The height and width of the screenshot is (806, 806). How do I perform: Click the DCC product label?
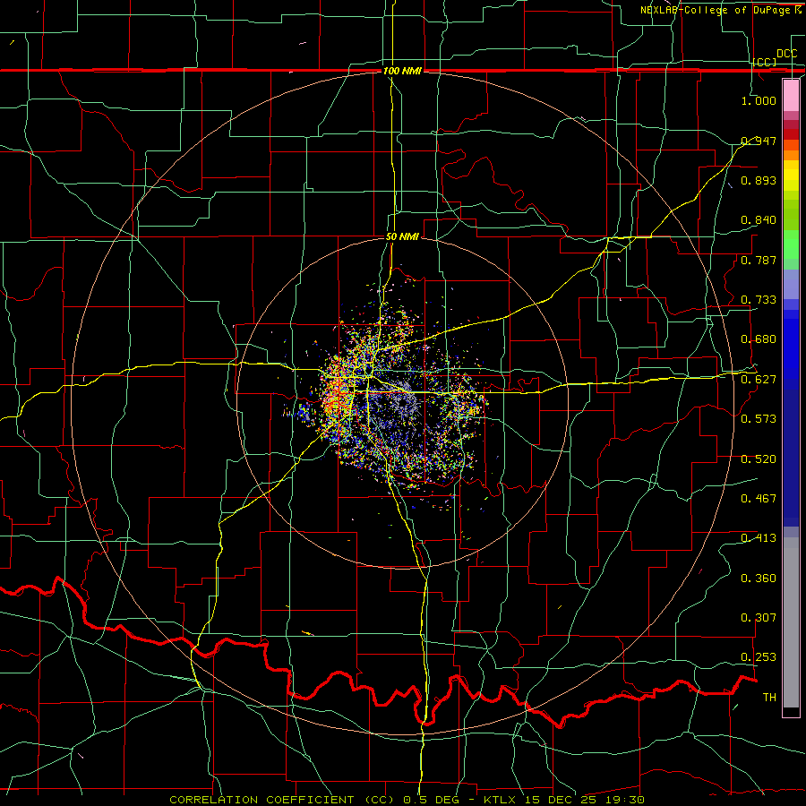pos(786,54)
